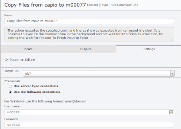
Task: Select Use the following credentials radio button
Action: 10,92
